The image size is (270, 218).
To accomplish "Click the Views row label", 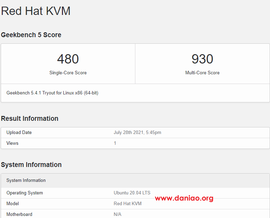I will (13, 143).
